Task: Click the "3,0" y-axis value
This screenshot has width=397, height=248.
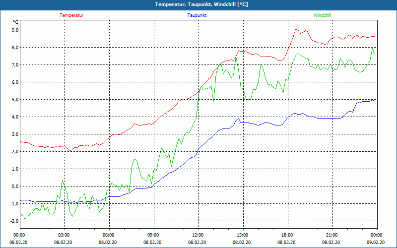Action: pyautogui.click(x=15, y=134)
